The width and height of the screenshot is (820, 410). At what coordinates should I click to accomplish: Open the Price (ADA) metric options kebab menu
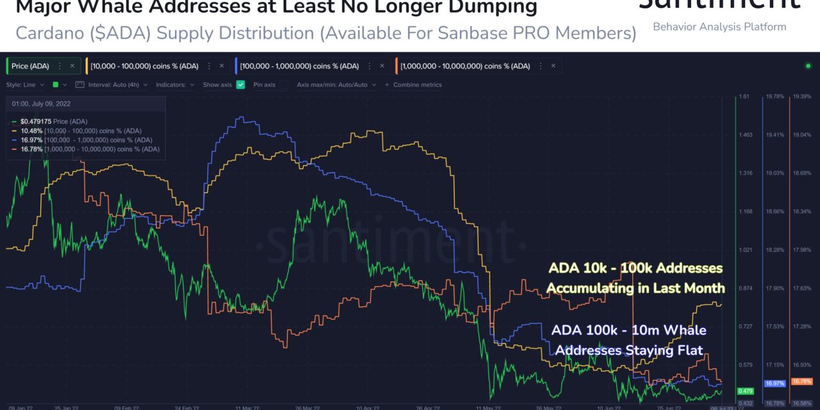coord(61,65)
